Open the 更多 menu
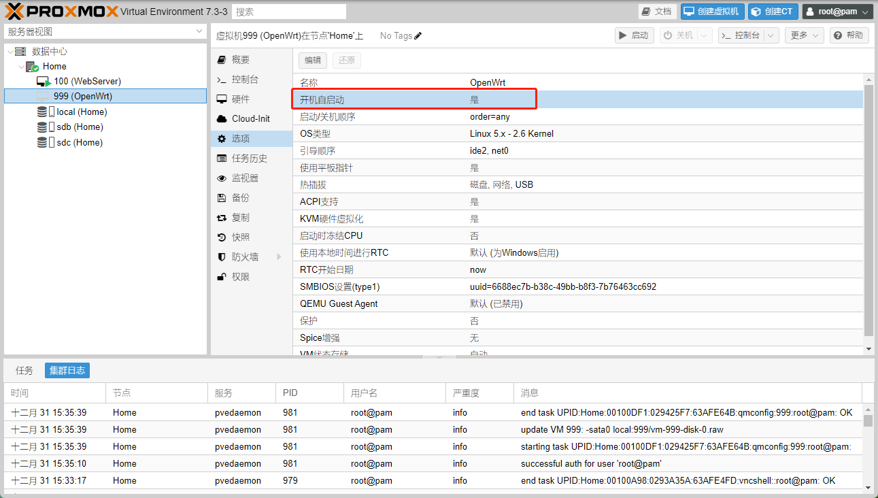Image resolution: width=878 pixels, height=498 pixels. pyautogui.click(x=805, y=35)
